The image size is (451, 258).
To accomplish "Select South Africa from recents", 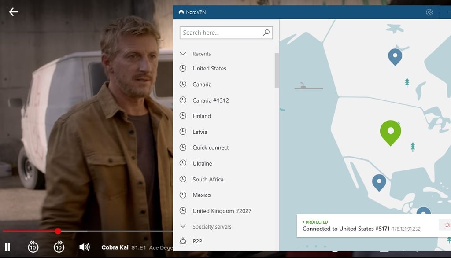I will (x=208, y=179).
